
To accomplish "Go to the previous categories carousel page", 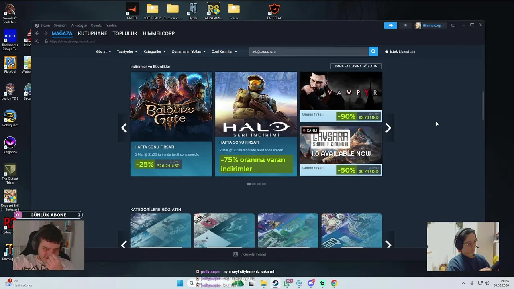I will (x=124, y=244).
